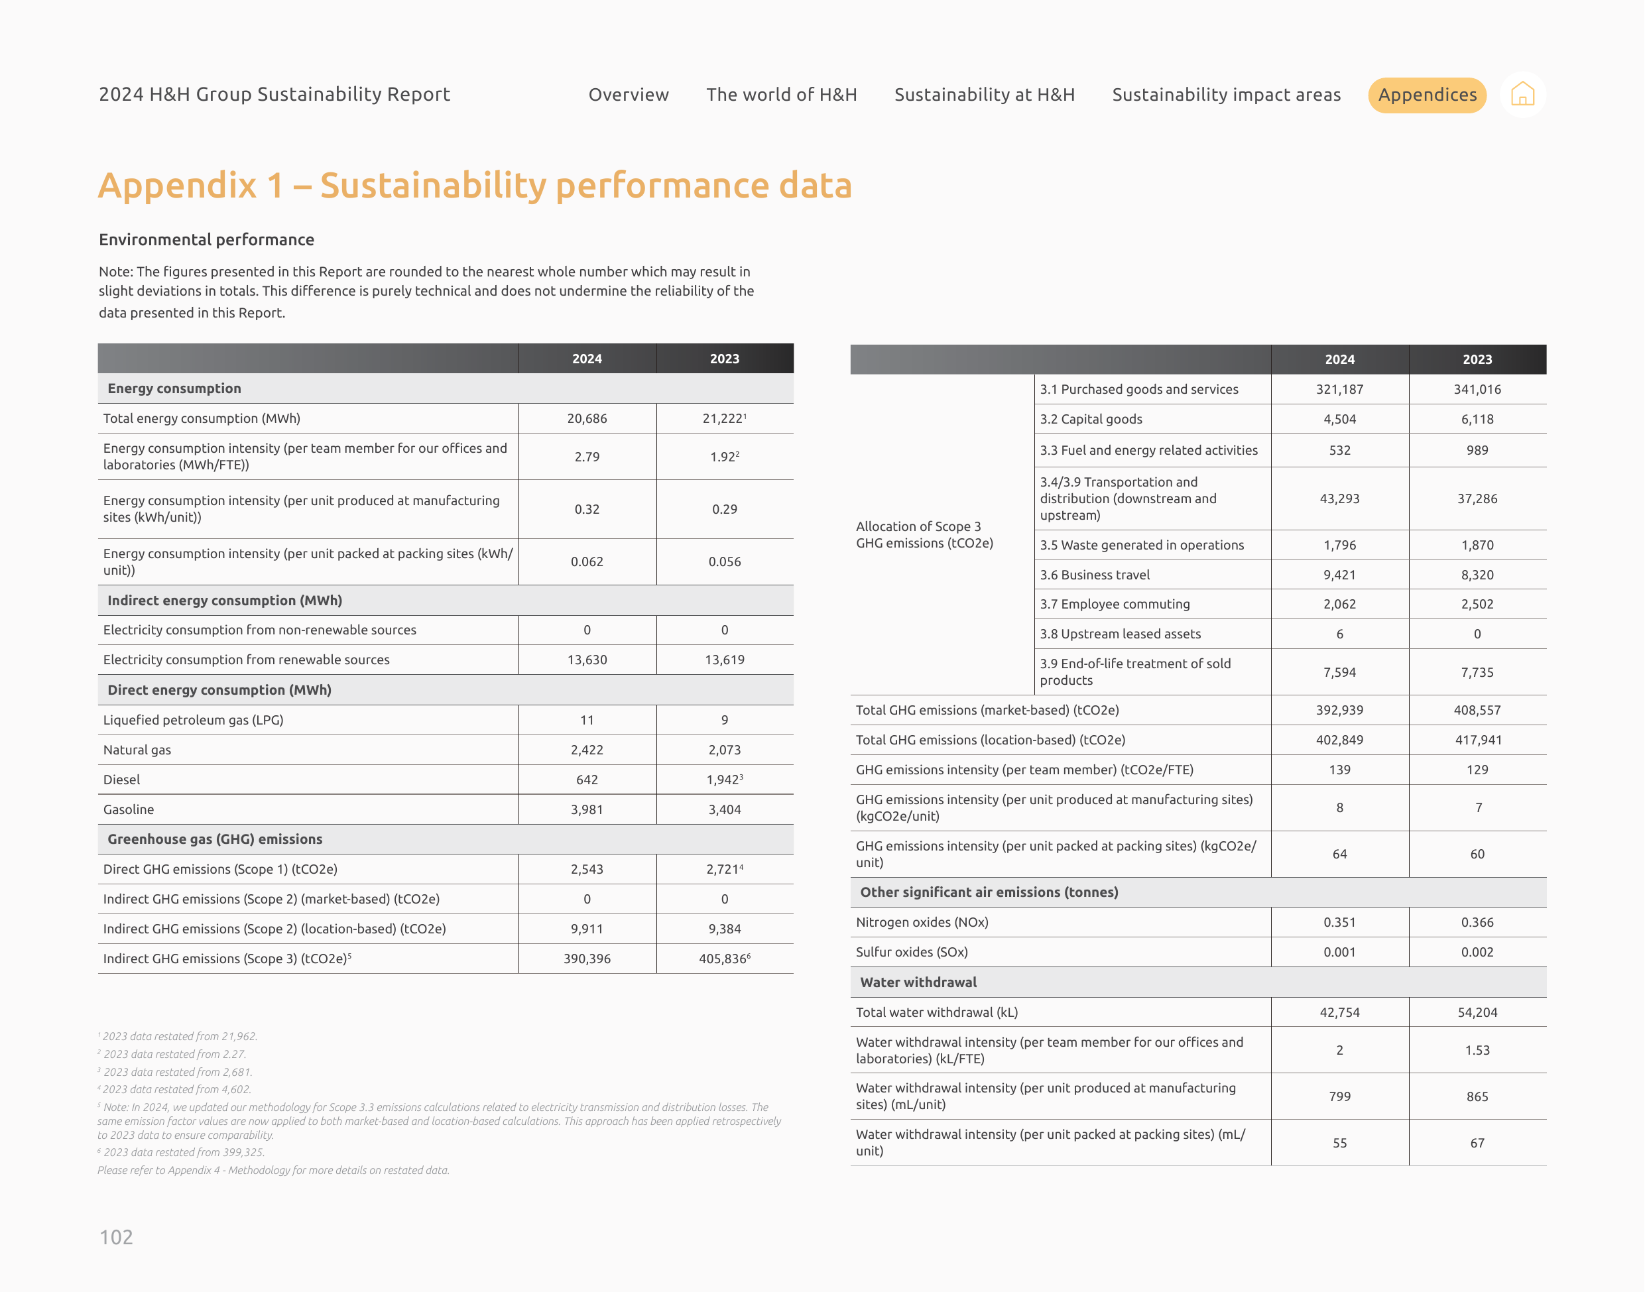Click right table 2023 column header
1645x1292 pixels.
[x=1477, y=359]
